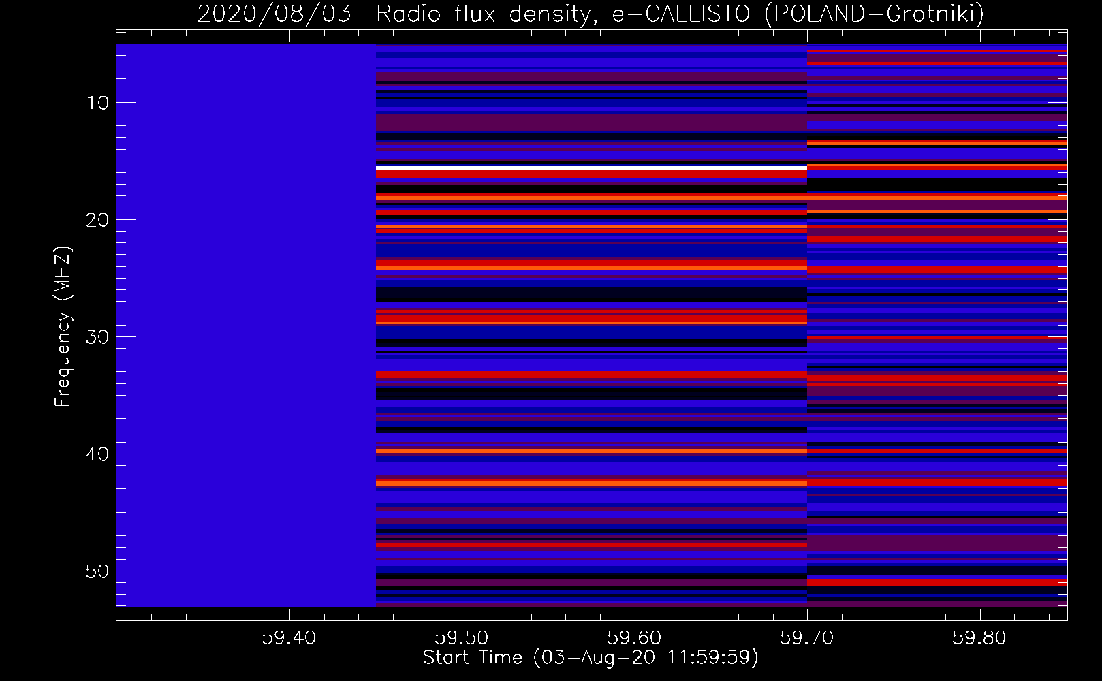Screen dimensions: 1102x681
Task: Click the time tick label '59.50'
Action: tap(462, 637)
